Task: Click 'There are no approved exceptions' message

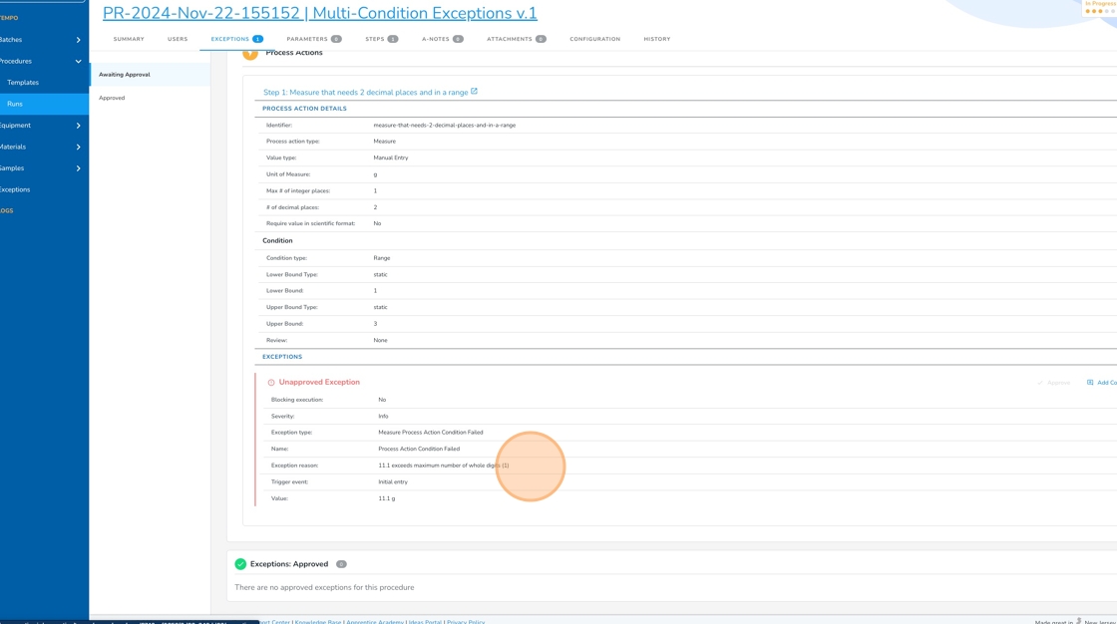Action: click(324, 588)
